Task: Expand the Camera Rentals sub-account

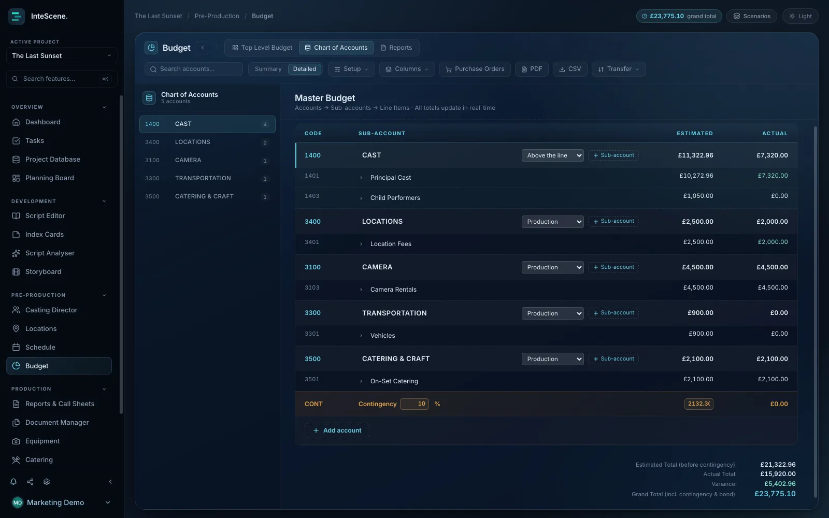Action: point(361,290)
